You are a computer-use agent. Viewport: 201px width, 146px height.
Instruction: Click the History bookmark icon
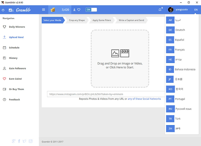coord(4,58)
